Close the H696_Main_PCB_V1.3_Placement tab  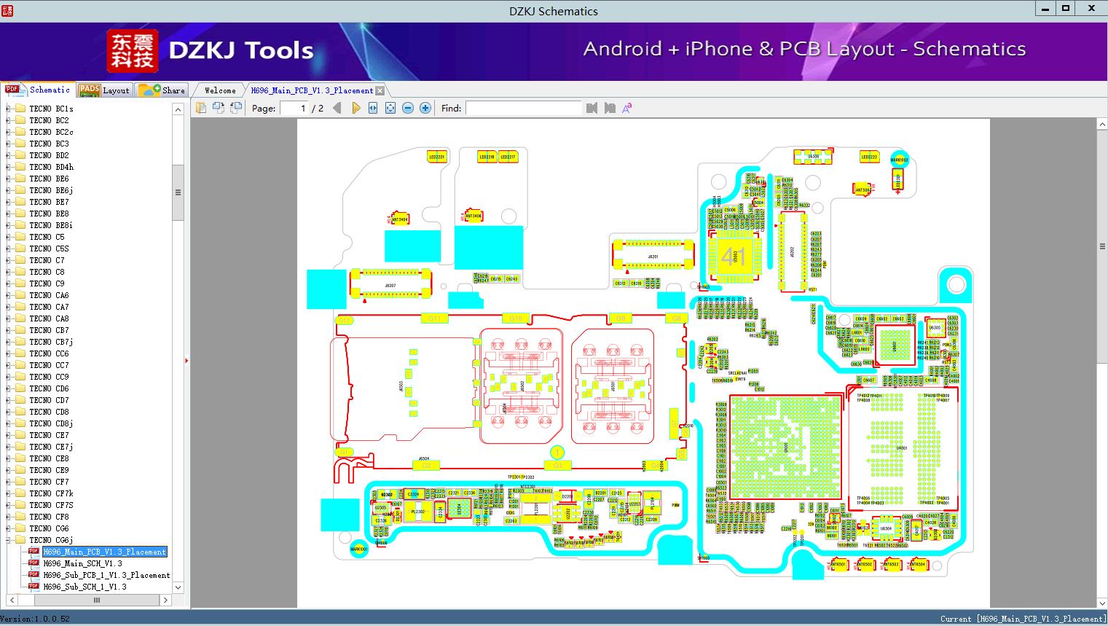coord(380,90)
